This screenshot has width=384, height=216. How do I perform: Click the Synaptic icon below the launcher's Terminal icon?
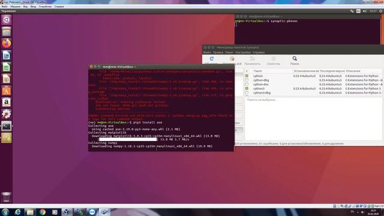click(7, 138)
